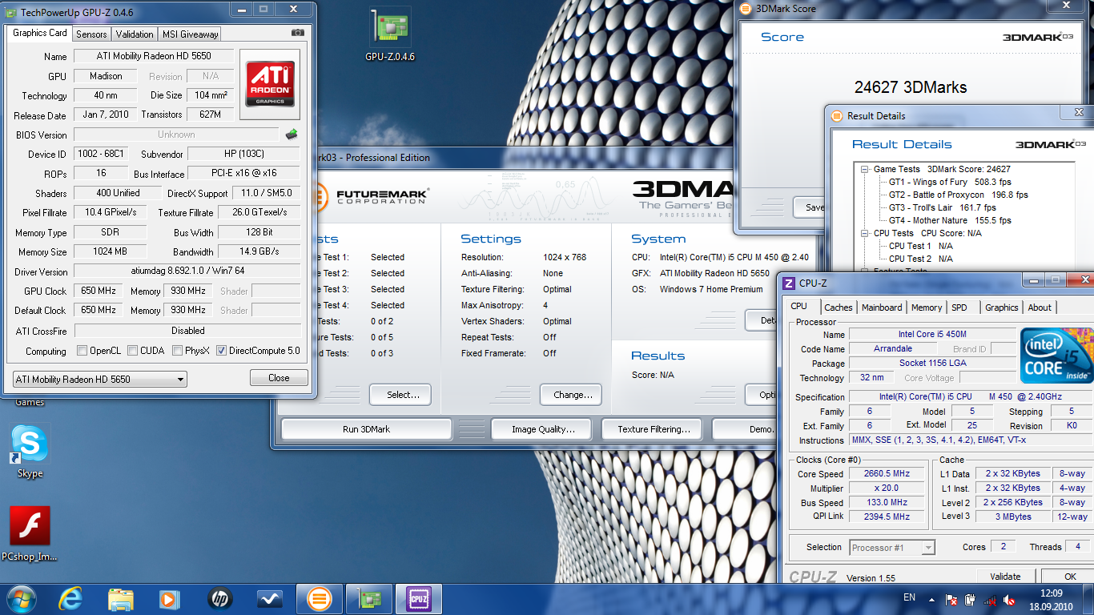Open Windows Media Player taskbar icon
This screenshot has height=615, width=1094.
click(x=170, y=599)
